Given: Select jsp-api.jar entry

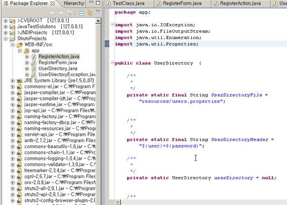Looking at the screenshot, I should point(60,111).
